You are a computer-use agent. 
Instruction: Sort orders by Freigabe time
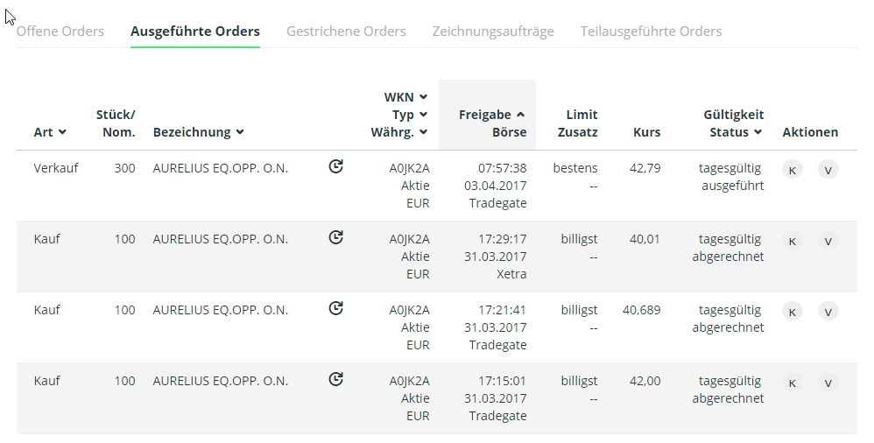point(491,115)
